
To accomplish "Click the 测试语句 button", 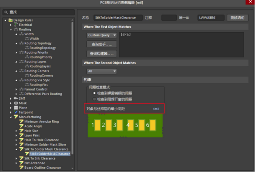I will point(237,18).
